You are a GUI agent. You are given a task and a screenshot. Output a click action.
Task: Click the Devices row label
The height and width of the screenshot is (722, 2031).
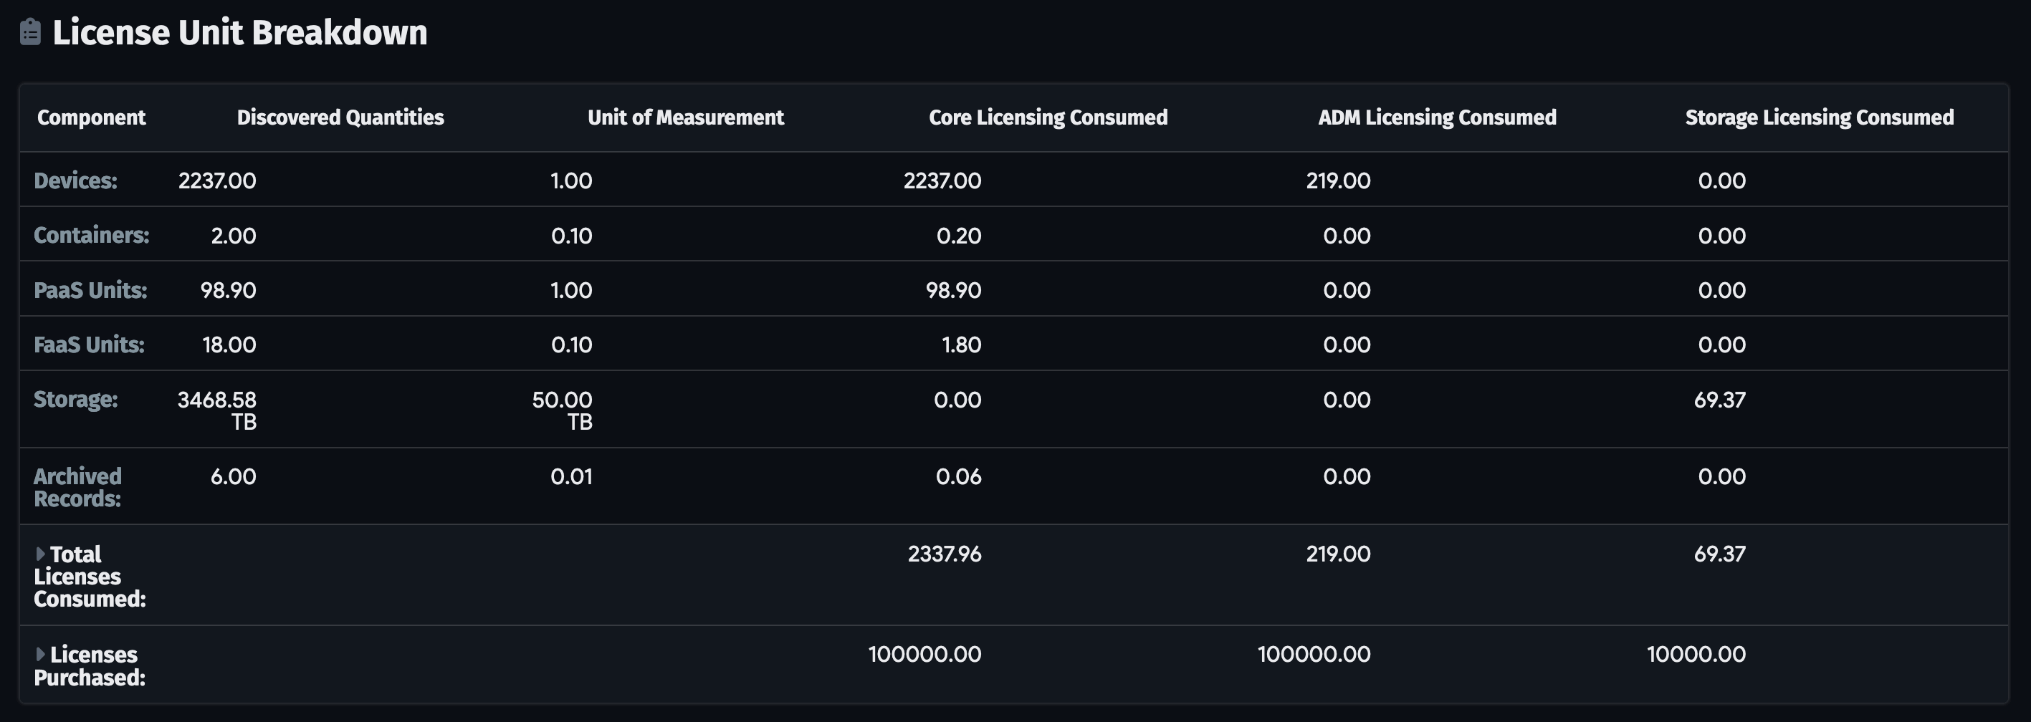(x=75, y=180)
